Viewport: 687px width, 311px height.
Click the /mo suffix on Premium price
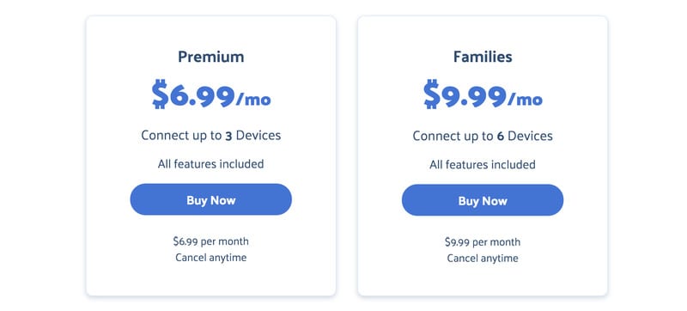pyautogui.click(x=253, y=99)
